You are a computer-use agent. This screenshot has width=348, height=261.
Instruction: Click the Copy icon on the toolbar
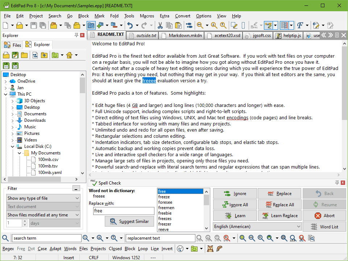coord(169,25)
